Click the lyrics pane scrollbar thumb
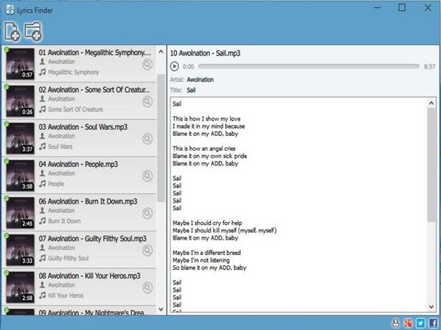Viewport: 441px width, 330px height. [x=431, y=165]
